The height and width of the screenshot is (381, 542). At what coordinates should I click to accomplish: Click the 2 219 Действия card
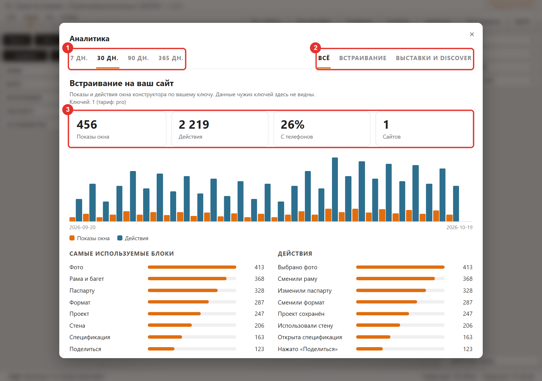coord(220,129)
